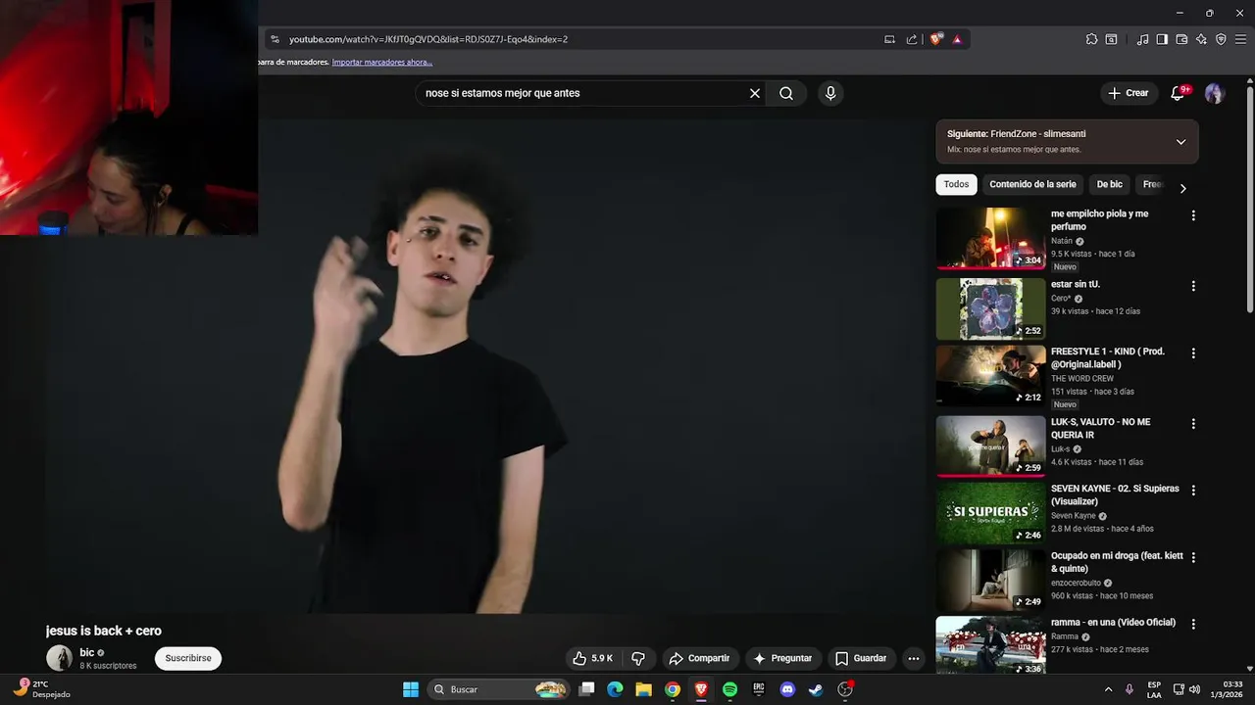Open 'SI SUPIERAS' green video thumbnail
This screenshot has height=705, width=1255.
pos(990,513)
